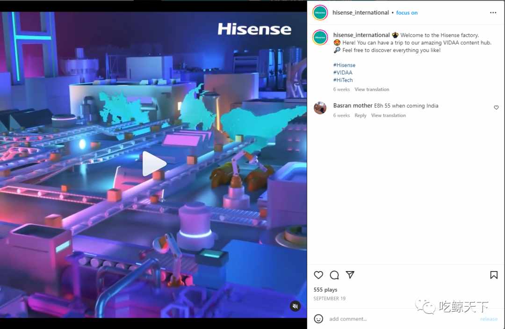Open the #Hisense hashtag
This screenshot has width=505, height=329.
(344, 65)
